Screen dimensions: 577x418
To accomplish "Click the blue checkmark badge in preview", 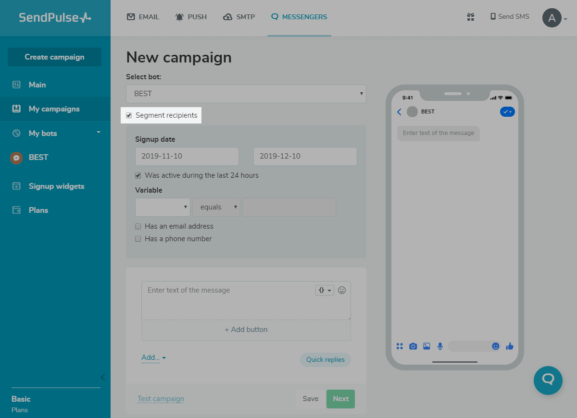I will click(x=507, y=112).
